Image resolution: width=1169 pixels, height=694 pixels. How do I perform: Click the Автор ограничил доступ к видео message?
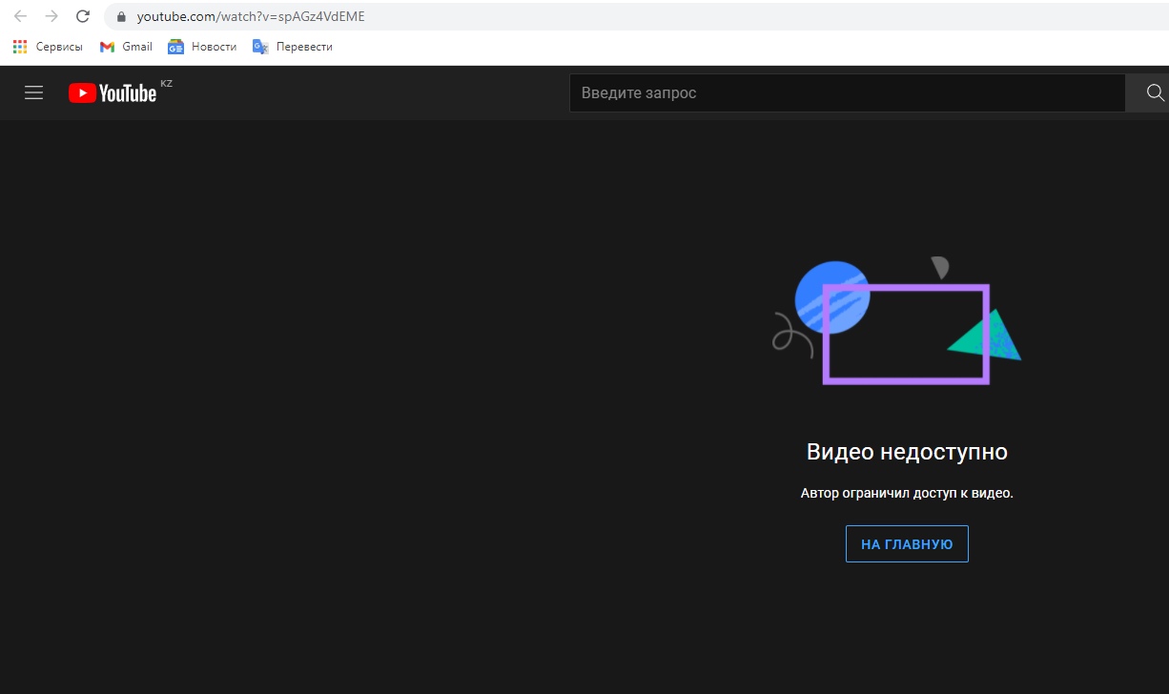coord(907,494)
